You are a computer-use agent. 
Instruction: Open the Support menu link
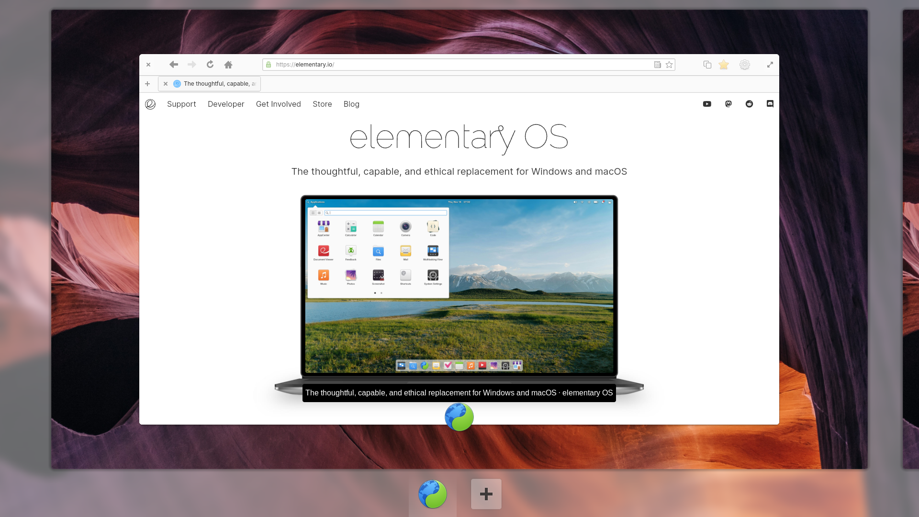pos(181,104)
